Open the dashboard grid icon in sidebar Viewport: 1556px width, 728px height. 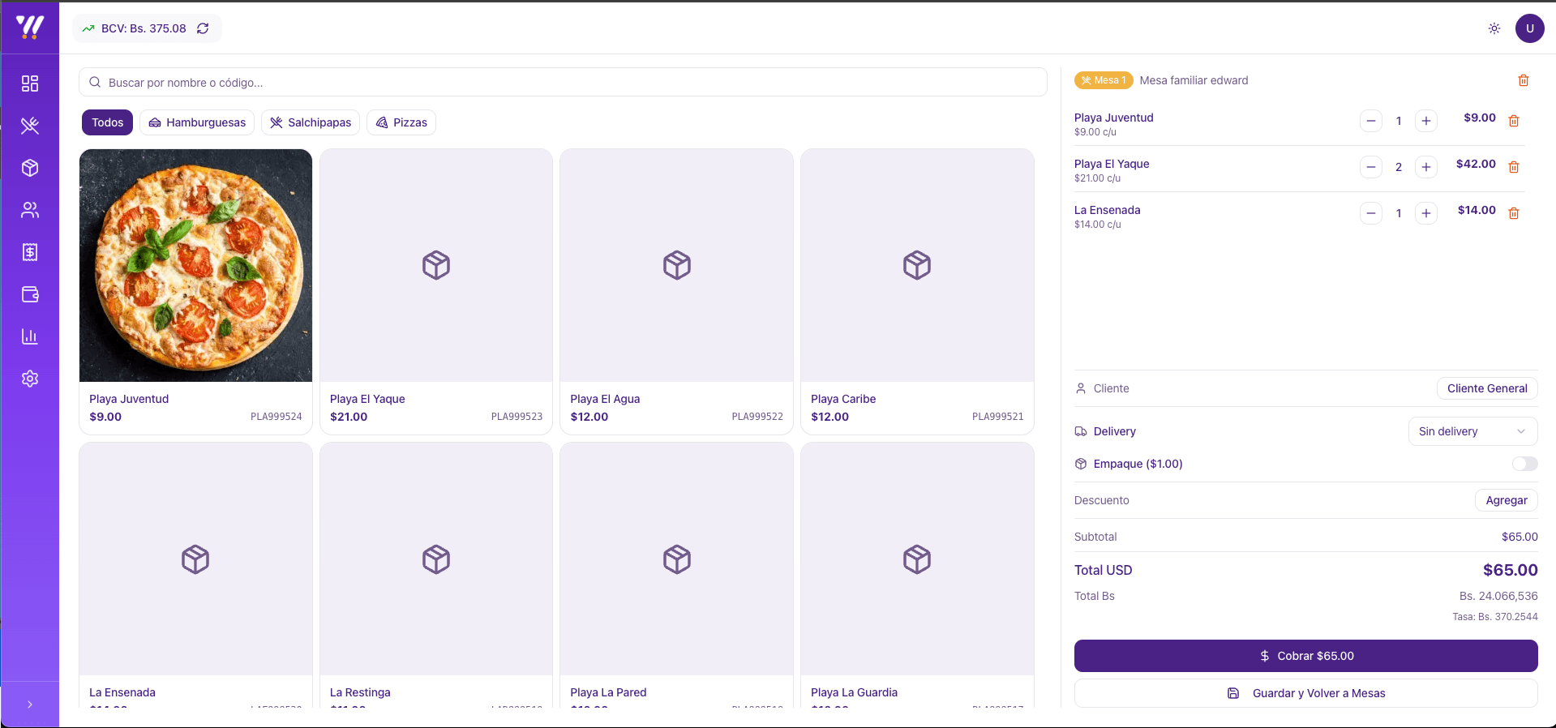(x=30, y=84)
